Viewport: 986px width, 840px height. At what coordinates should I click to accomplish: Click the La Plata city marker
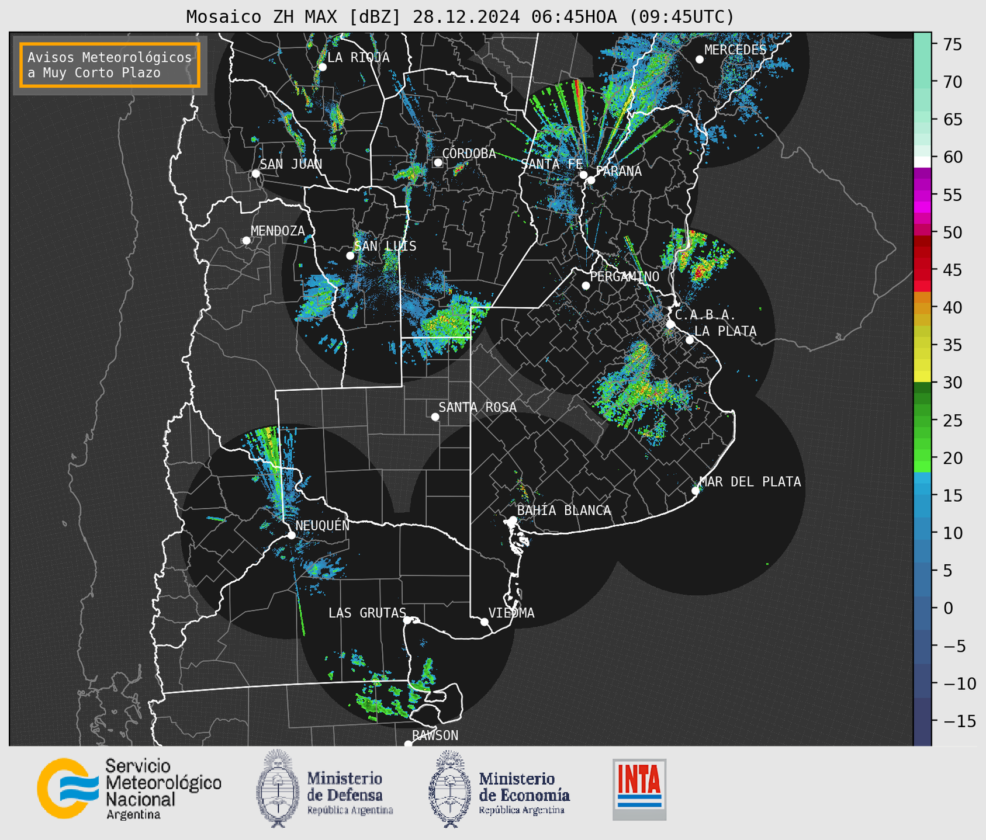click(690, 340)
